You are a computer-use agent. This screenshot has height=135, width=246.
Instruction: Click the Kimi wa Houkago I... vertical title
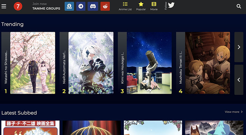122,68
